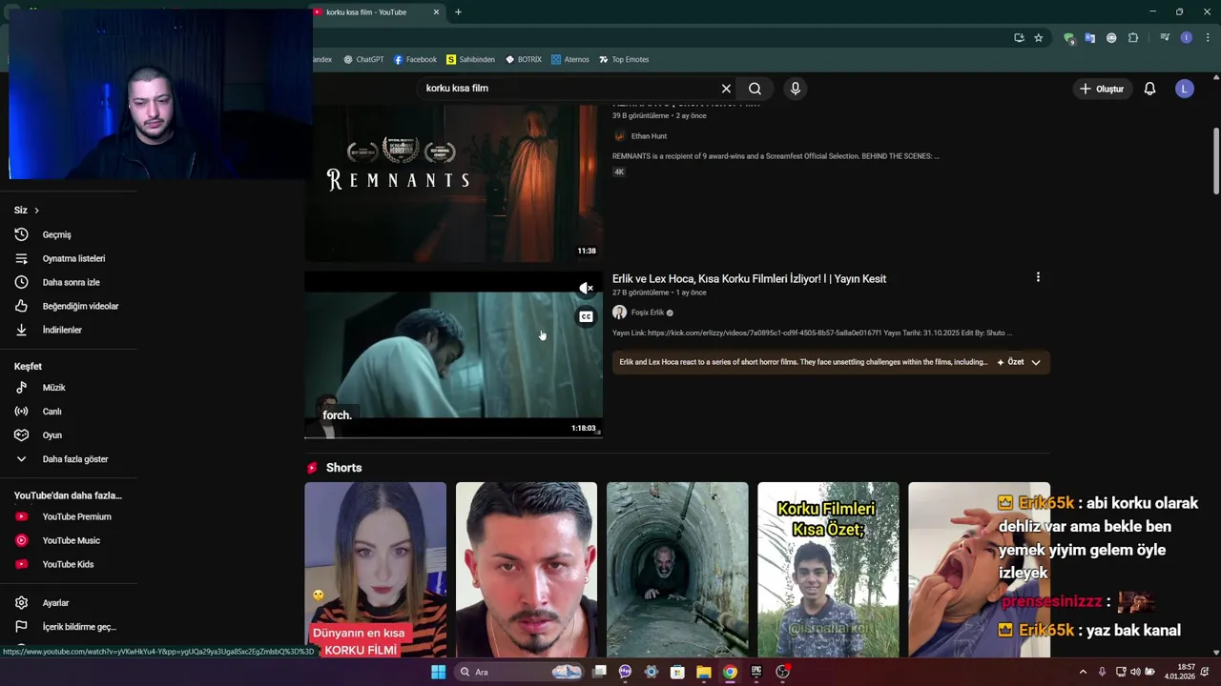Image resolution: width=1221 pixels, height=686 pixels.
Task: Close the YouTube browser tab
Action: (x=436, y=12)
